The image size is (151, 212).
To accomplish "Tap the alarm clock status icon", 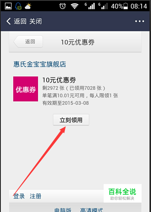I will click(x=63, y=6).
